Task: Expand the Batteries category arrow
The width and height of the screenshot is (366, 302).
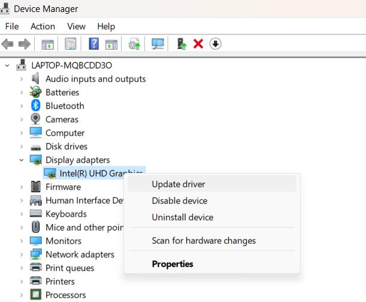Action: (x=22, y=92)
